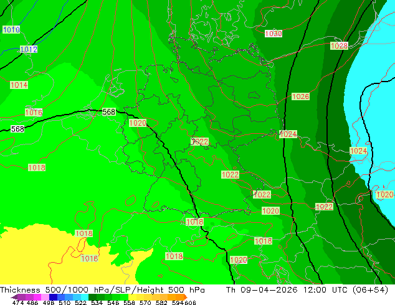
Task: Click the blue 1012 isobar label
Action: [29, 49]
